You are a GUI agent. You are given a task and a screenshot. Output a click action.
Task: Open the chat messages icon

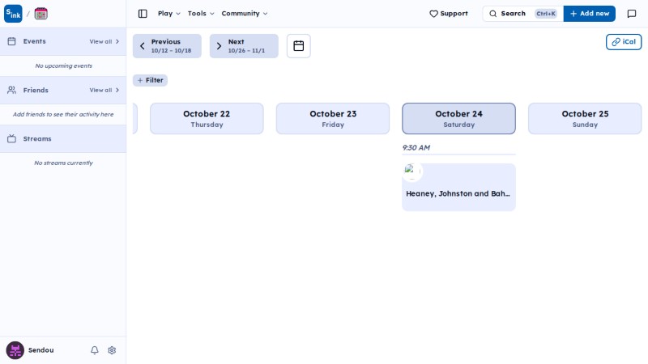[x=632, y=14]
